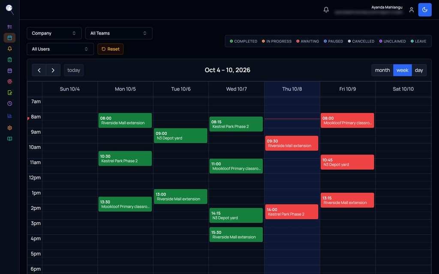Select the Mon 10/5 column header
This screenshot has width=439, height=274.
[125, 89]
